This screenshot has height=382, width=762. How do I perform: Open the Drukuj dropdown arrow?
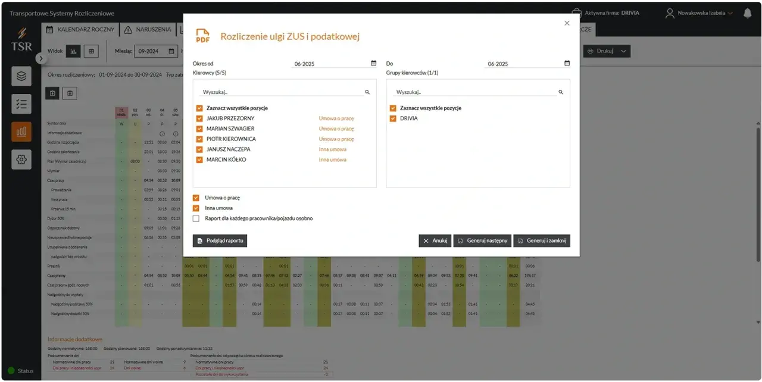pos(623,51)
